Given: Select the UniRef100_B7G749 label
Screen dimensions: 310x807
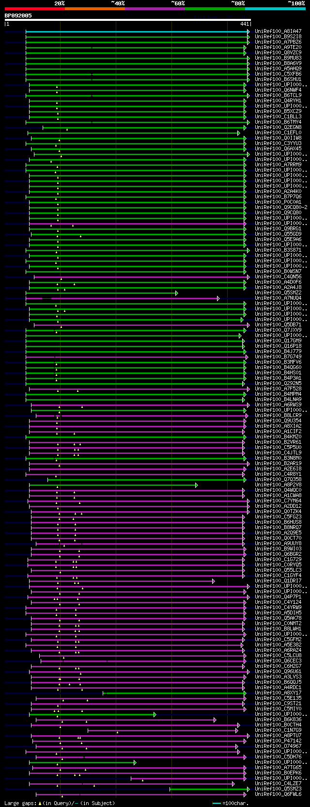Looking at the screenshot, I should [278, 357].
